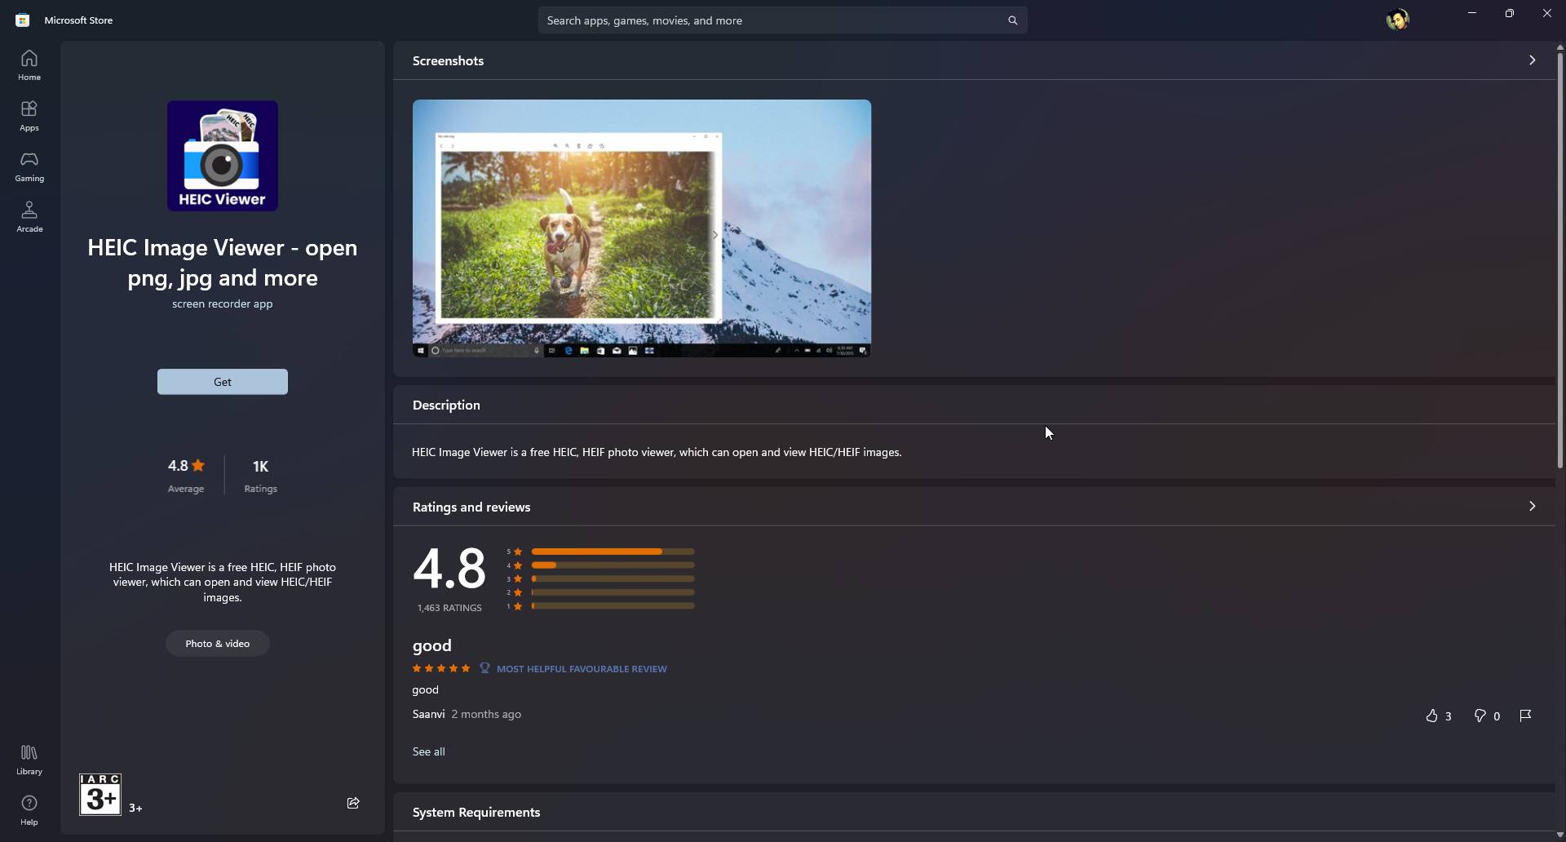1566x842 pixels.
Task: Expand Ratings and reviews section arrow
Action: coord(1532,507)
